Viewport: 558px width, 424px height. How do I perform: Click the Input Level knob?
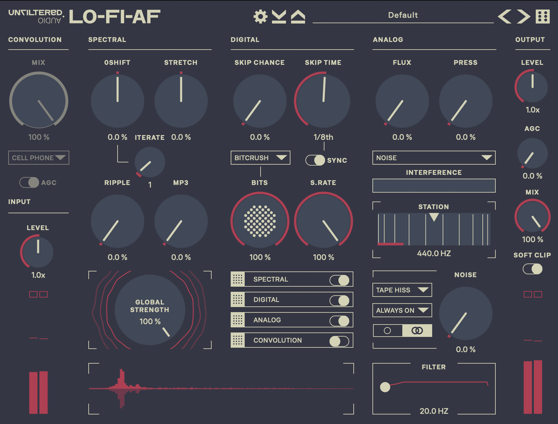tap(37, 252)
